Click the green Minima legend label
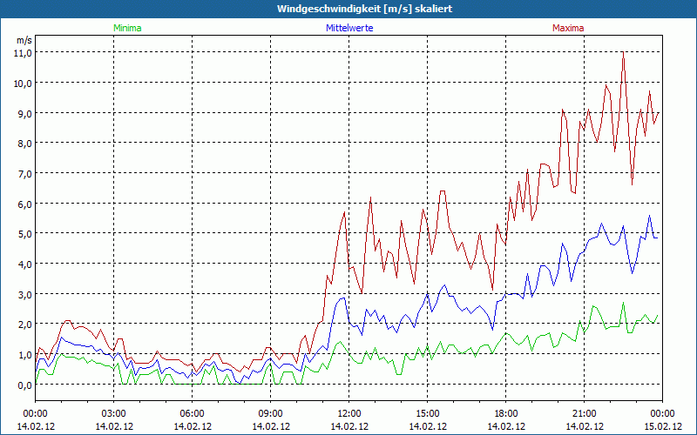Screen dimensions: 697x435 pos(127,28)
